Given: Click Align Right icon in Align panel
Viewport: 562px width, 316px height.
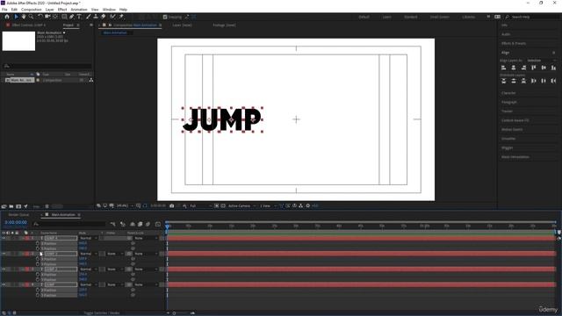Looking at the screenshot, I should coord(523,68).
